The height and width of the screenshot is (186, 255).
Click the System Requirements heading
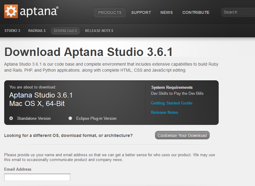click(172, 87)
